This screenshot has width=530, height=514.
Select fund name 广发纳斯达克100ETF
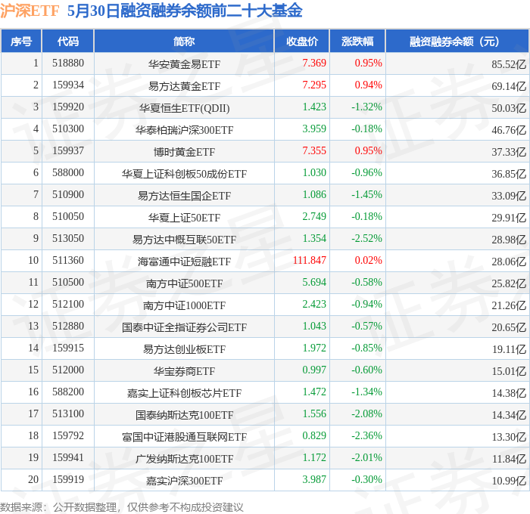point(184,459)
